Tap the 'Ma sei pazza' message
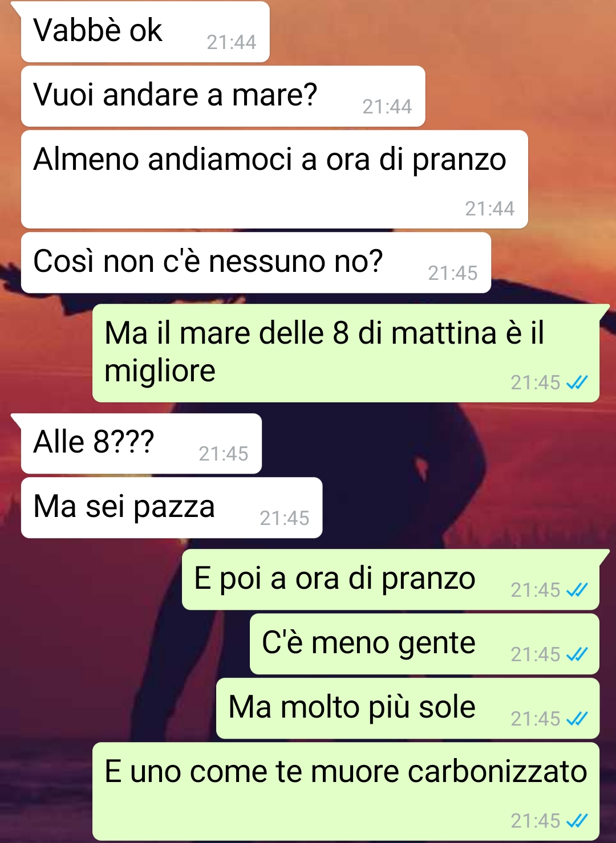This screenshot has width=616, height=843. [172, 508]
